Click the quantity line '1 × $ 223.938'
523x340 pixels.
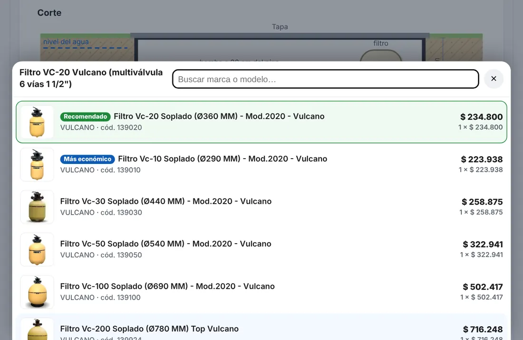point(481,170)
